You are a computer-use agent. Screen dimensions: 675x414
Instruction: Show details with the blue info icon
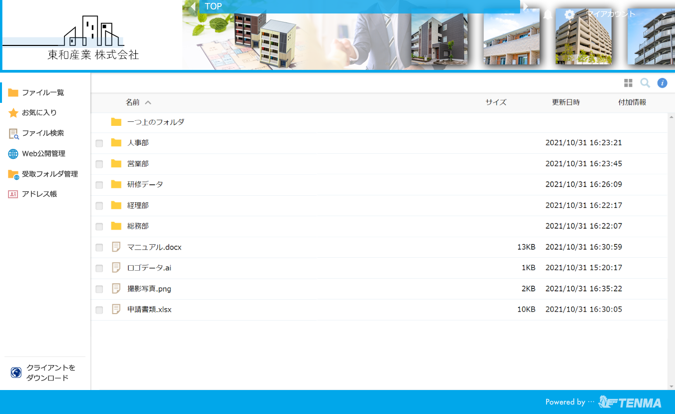(x=662, y=83)
